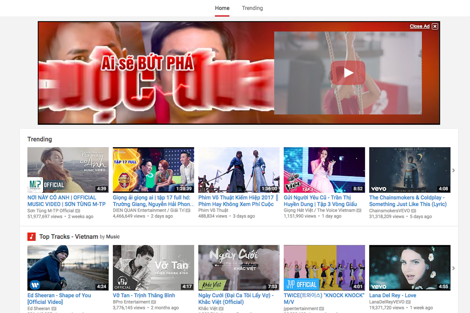Open Lana Del Rey Love thumbnail

pyautogui.click(x=410, y=268)
